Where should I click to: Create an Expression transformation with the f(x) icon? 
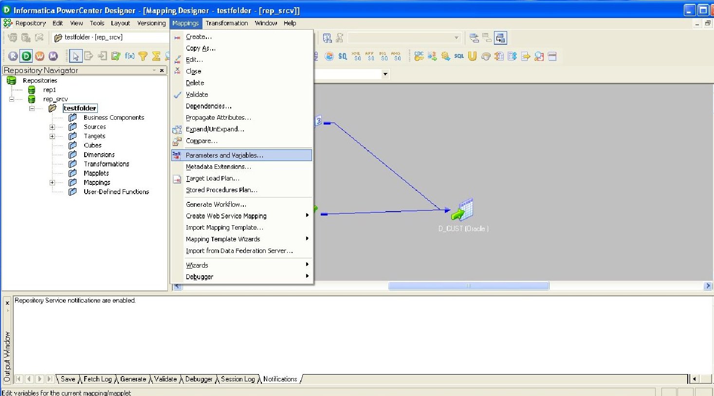coord(130,56)
